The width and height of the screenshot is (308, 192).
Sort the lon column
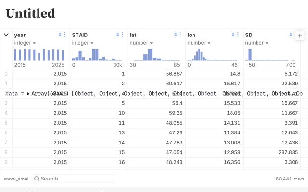(233, 35)
